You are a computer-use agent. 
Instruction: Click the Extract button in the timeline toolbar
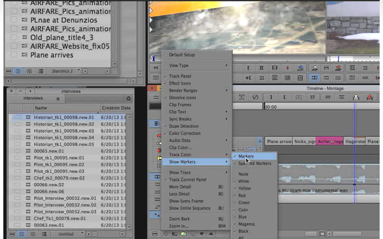tap(370, 97)
